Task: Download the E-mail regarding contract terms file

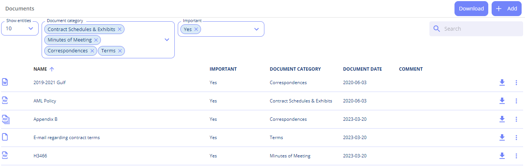Action: click(502, 137)
